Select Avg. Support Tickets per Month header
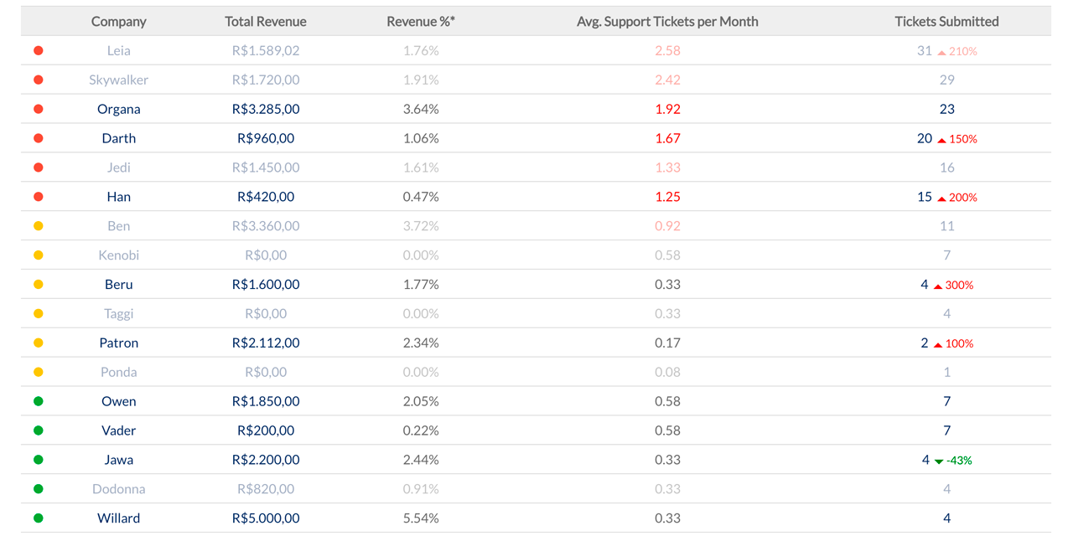The height and width of the screenshot is (536, 1073). pos(667,21)
